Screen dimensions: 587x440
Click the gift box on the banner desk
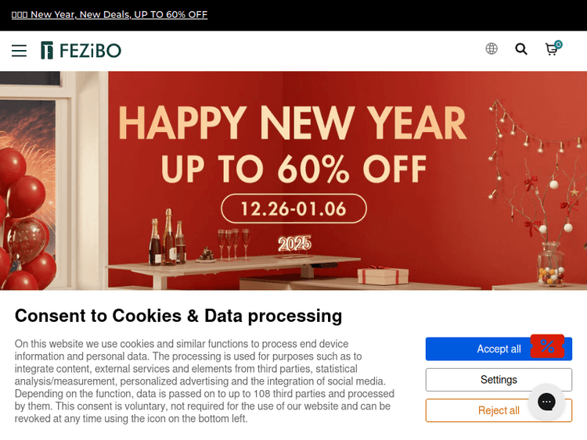[383, 275]
